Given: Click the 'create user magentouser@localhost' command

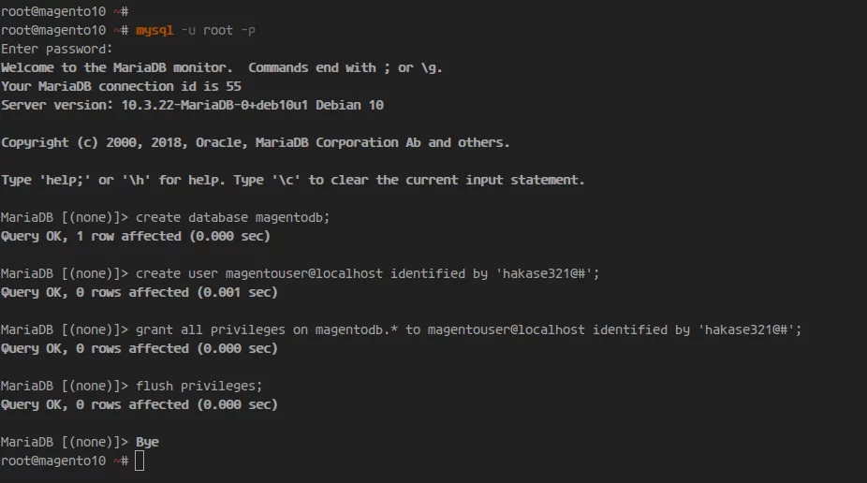Looking at the screenshot, I should click(x=259, y=274).
